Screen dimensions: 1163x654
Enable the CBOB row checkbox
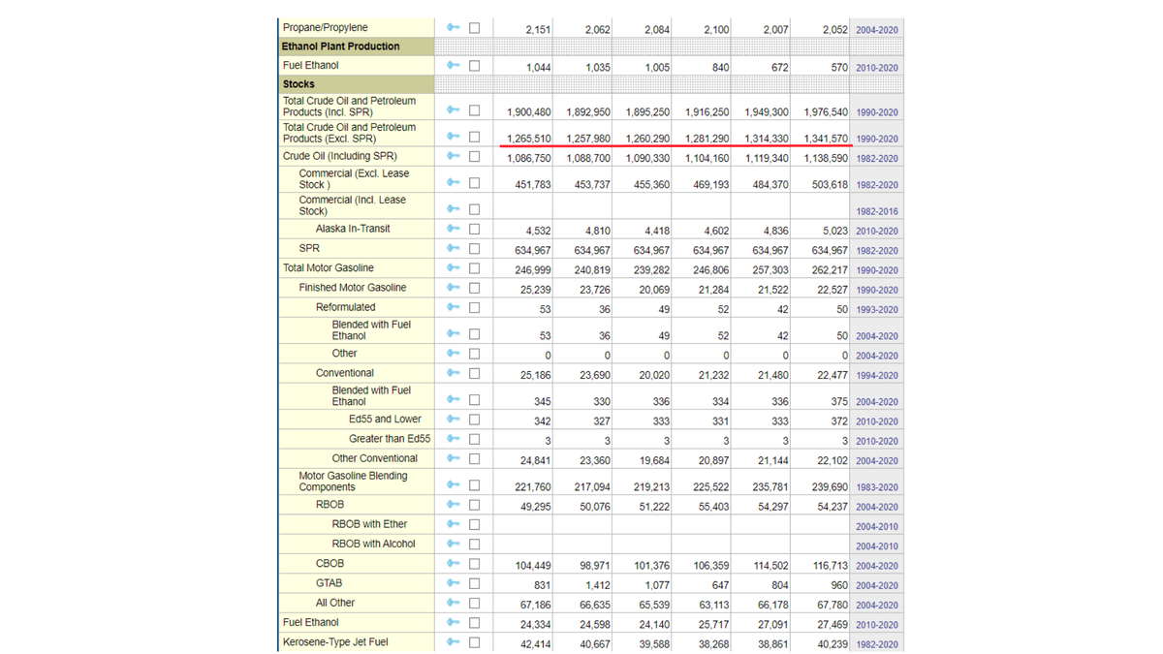(x=474, y=564)
